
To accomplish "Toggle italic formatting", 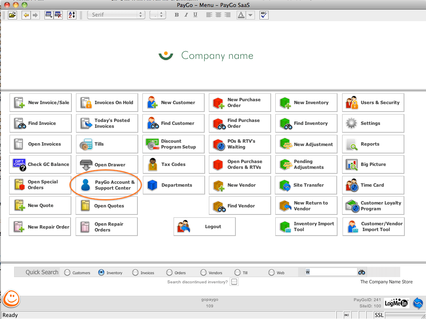I will click(186, 15).
